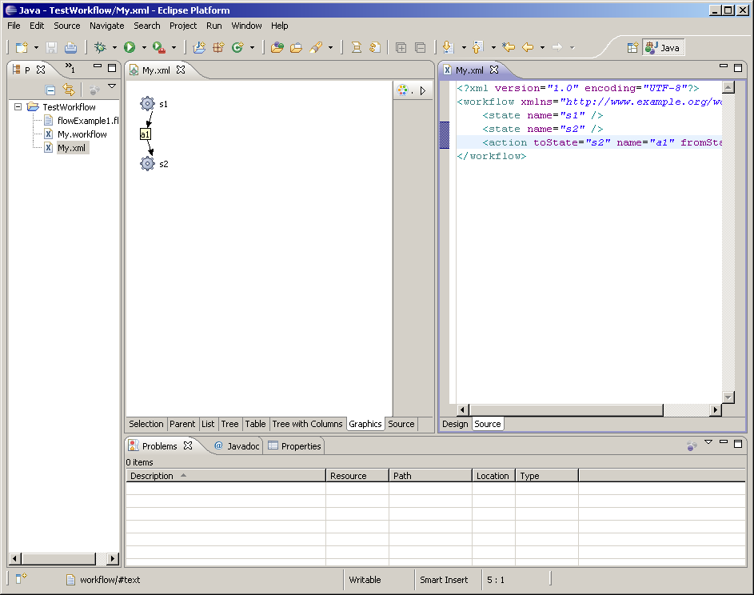This screenshot has width=754, height=595.
Task: Click the source editor horizontal scrollbar thumb
Action: [566, 410]
